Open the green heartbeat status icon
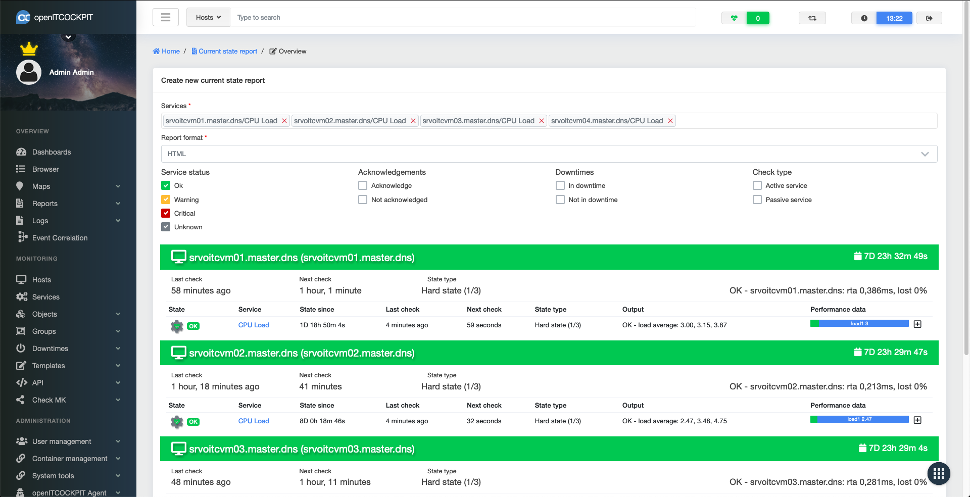 (x=734, y=18)
